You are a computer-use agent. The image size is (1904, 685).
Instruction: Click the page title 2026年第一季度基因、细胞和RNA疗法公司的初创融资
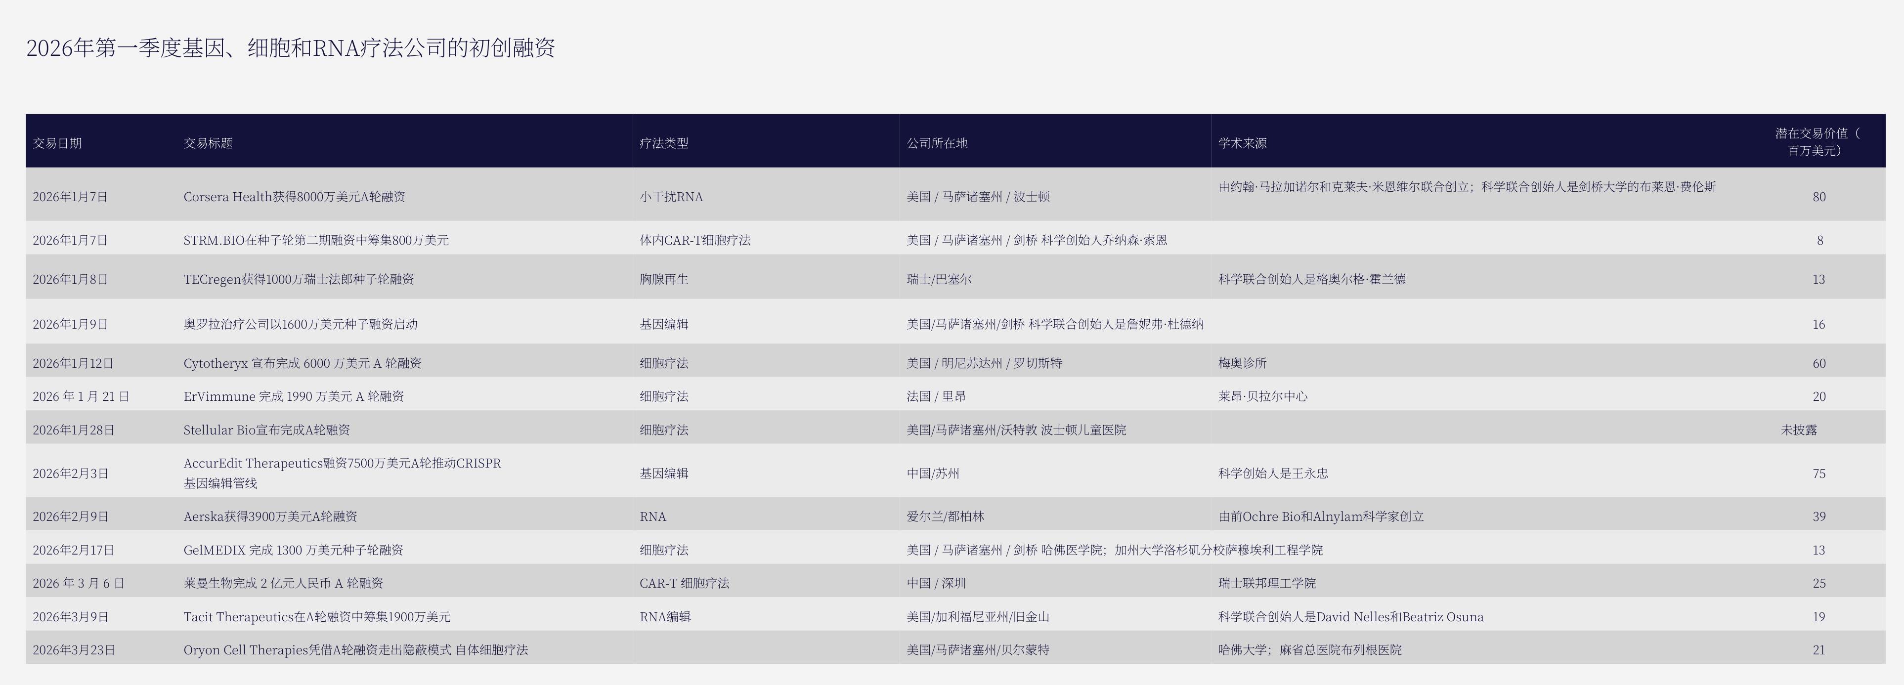click(x=291, y=48)
